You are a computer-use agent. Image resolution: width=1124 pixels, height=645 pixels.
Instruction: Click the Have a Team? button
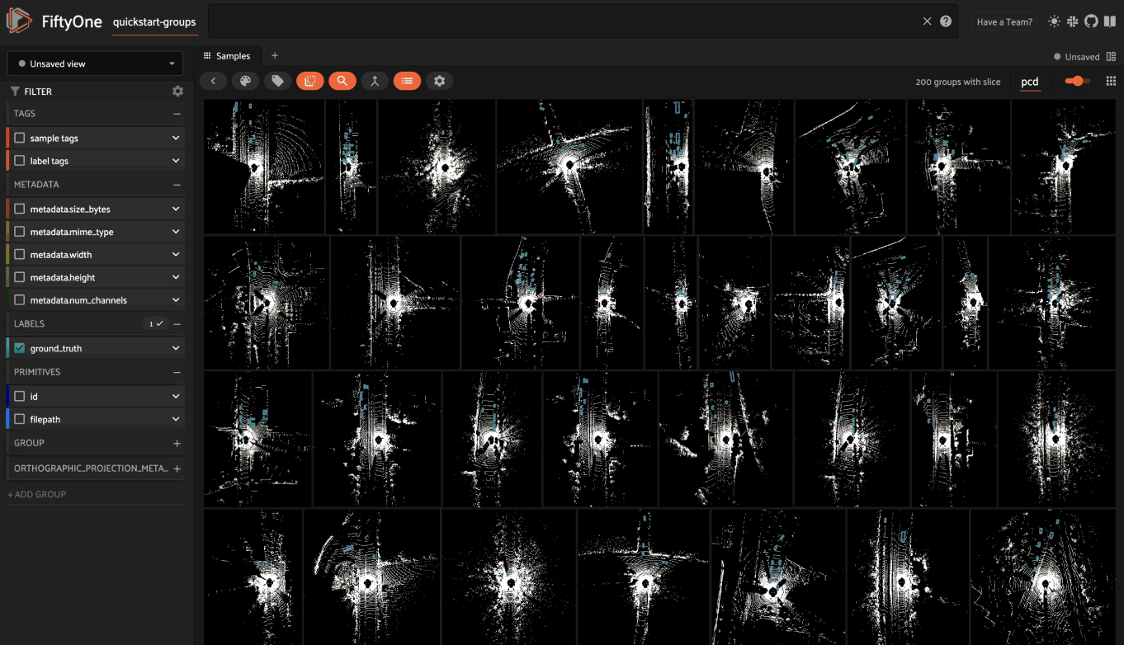tap(1004, 22)
